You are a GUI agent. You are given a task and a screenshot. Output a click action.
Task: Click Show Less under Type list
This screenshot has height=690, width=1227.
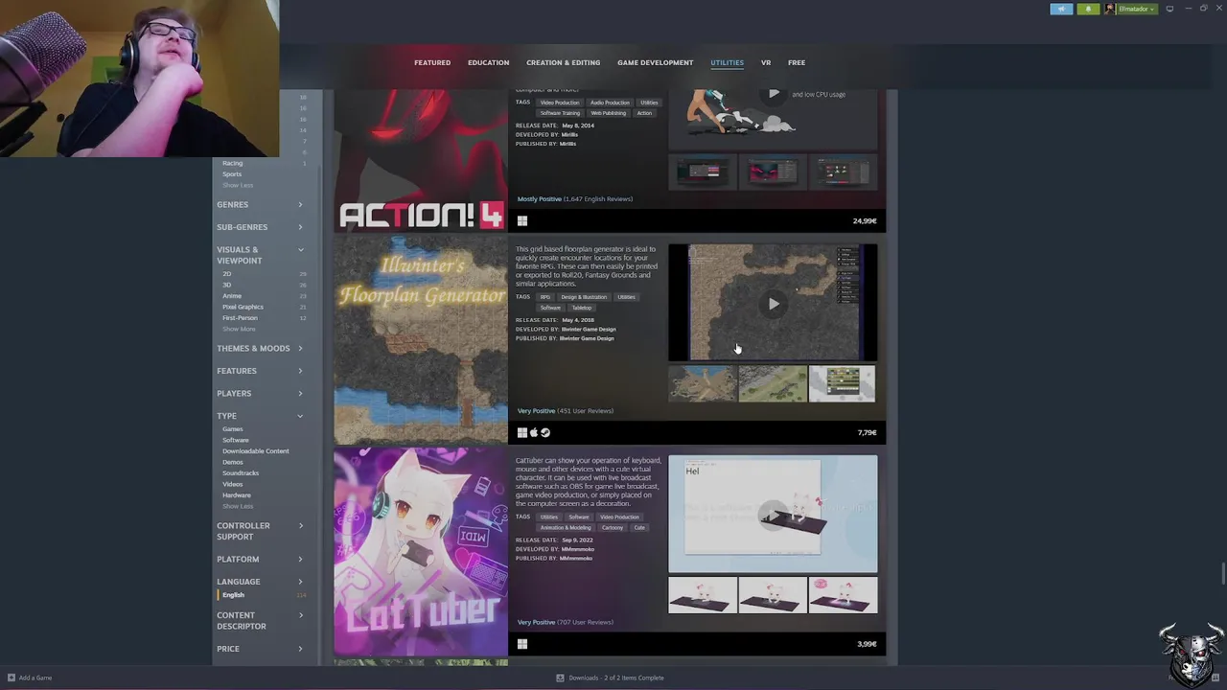tap(238, 506)
